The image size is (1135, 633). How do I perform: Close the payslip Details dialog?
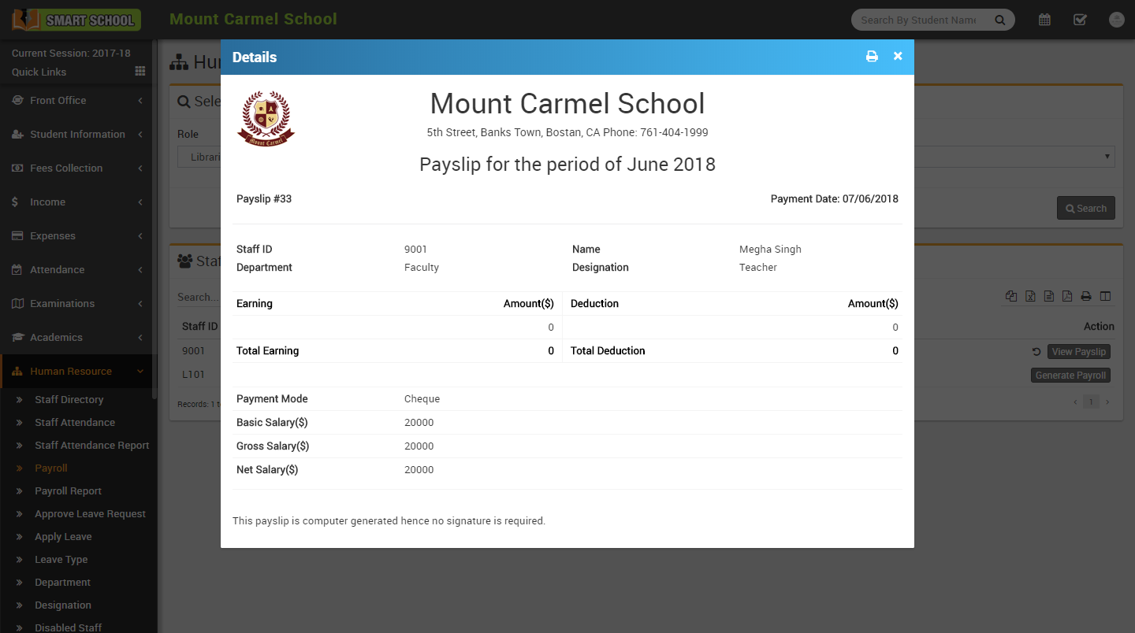click(x=898, y=57)
